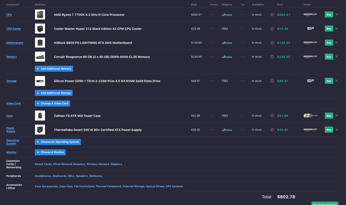Buy the Corsair Vengeance memory
The width and height of the screenshot is (346, 205).
click(329, 57)
